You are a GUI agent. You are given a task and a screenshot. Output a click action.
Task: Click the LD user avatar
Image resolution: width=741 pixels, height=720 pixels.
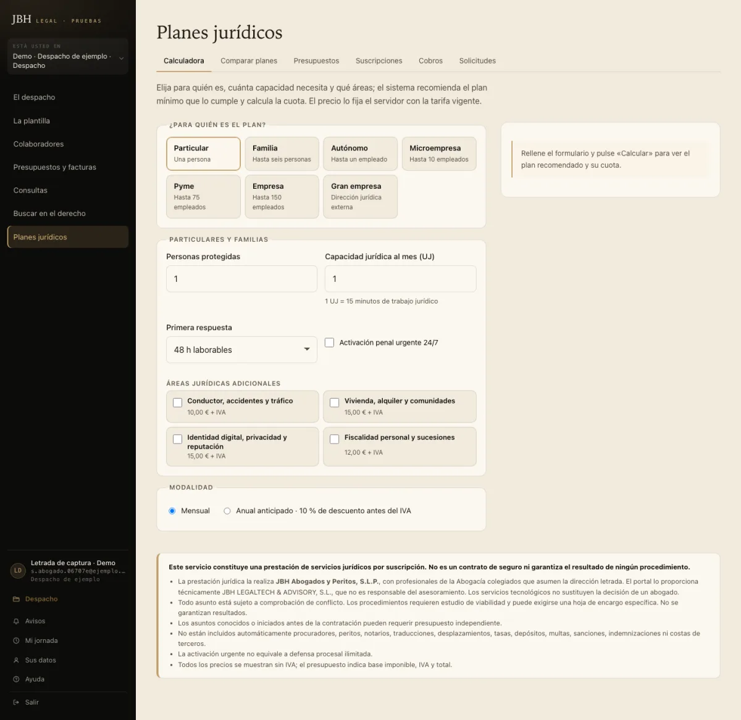coord(18,571)
